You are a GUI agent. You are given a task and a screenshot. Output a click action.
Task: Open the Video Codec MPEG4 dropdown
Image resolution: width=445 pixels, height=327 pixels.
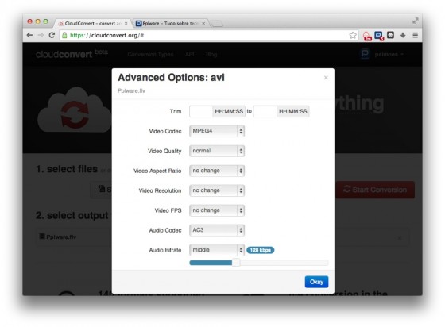click(217, 131)
